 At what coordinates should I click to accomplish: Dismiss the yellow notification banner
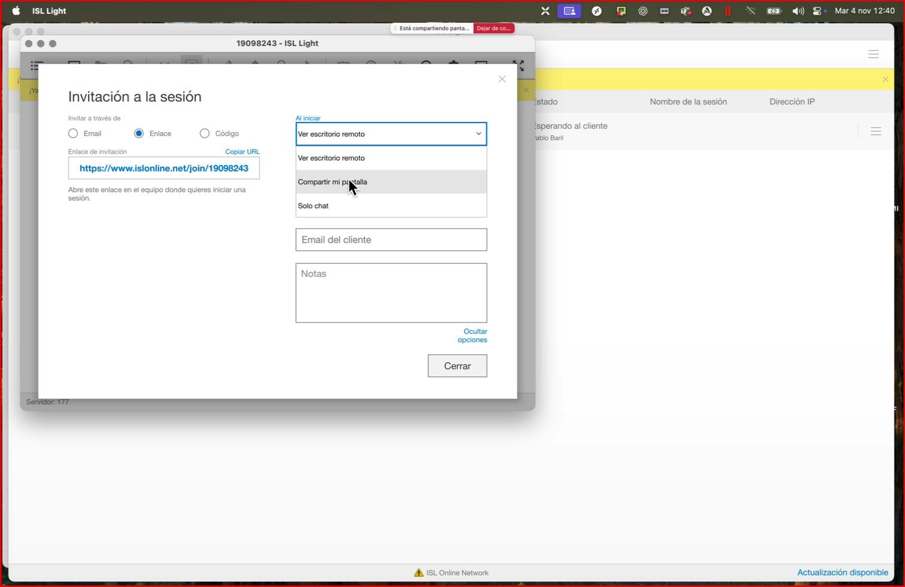point(885,80)
